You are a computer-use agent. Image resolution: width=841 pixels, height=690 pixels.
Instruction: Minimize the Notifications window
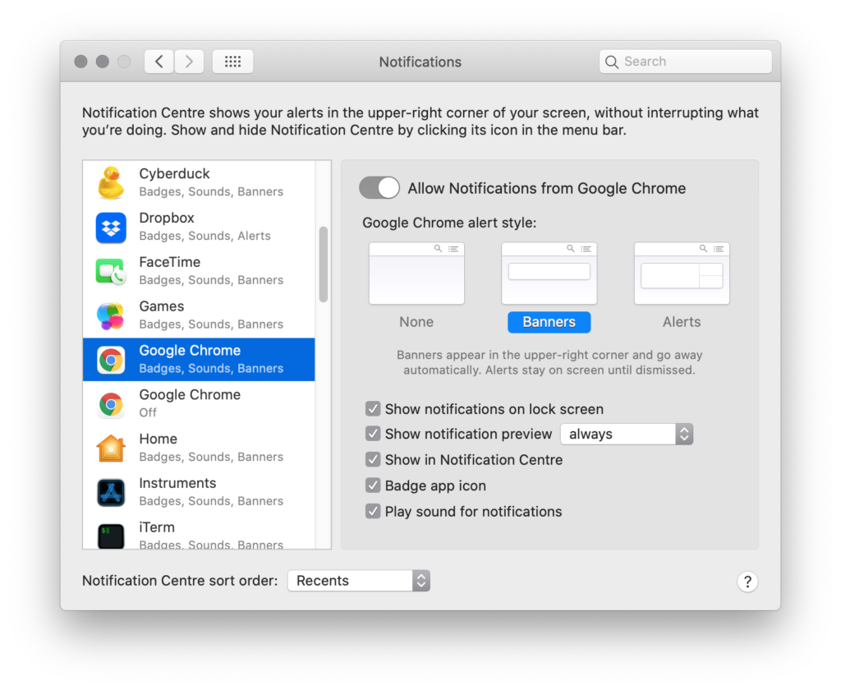click(103, 62)
